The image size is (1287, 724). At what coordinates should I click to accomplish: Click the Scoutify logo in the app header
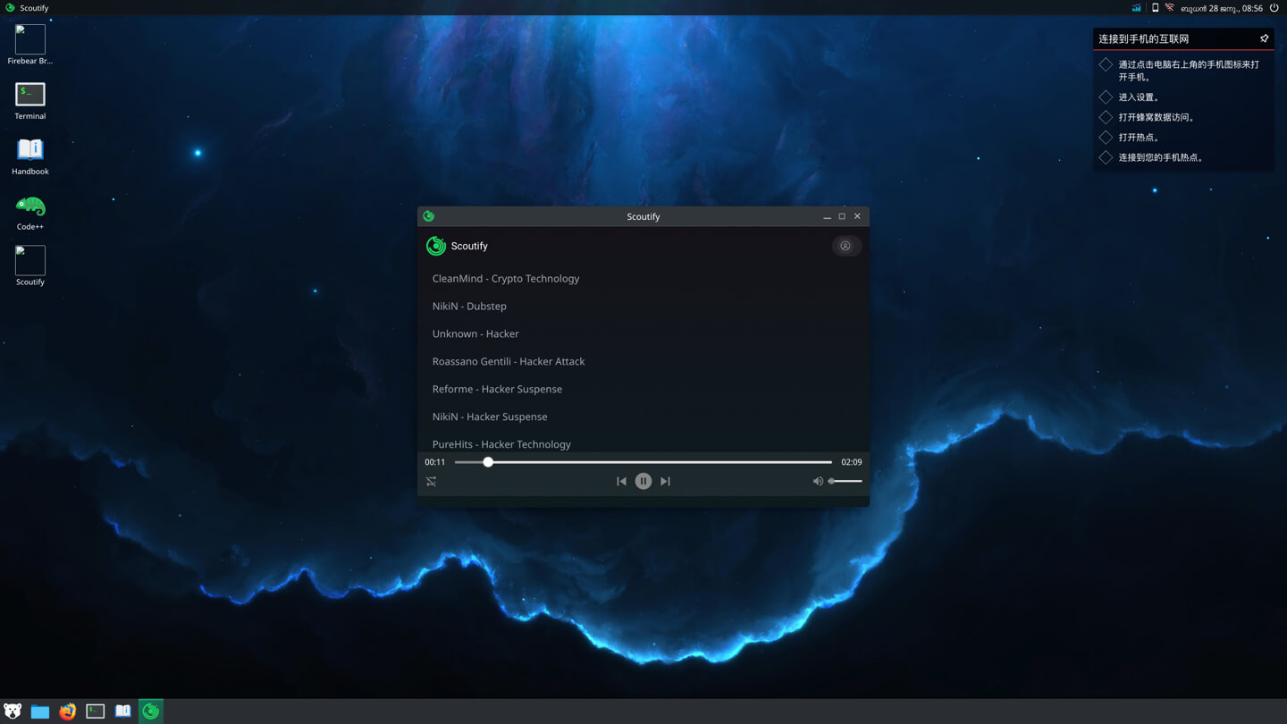(x=435, y=246)
